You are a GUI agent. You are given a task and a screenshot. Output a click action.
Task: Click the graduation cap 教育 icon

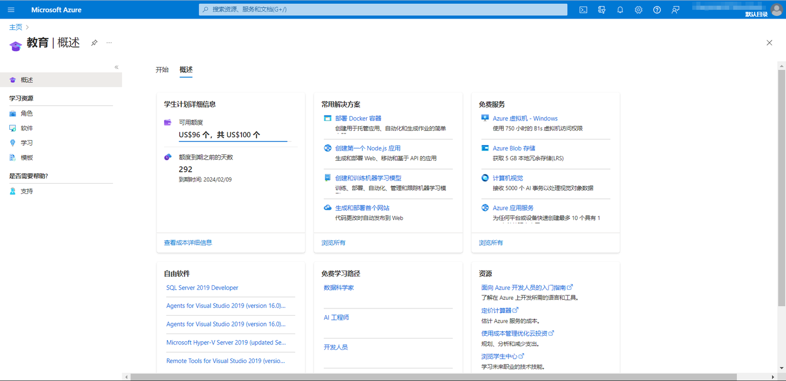[x=15, y=46]
